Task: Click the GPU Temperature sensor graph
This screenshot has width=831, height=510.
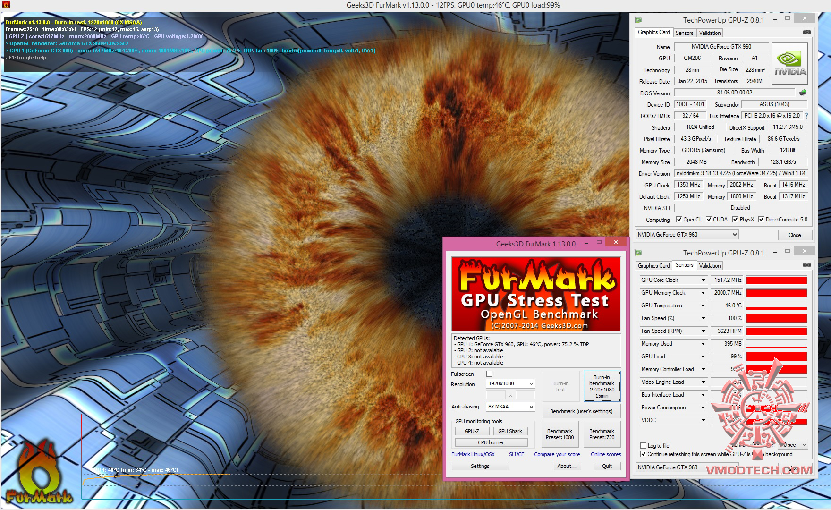Action: [776, 306]
